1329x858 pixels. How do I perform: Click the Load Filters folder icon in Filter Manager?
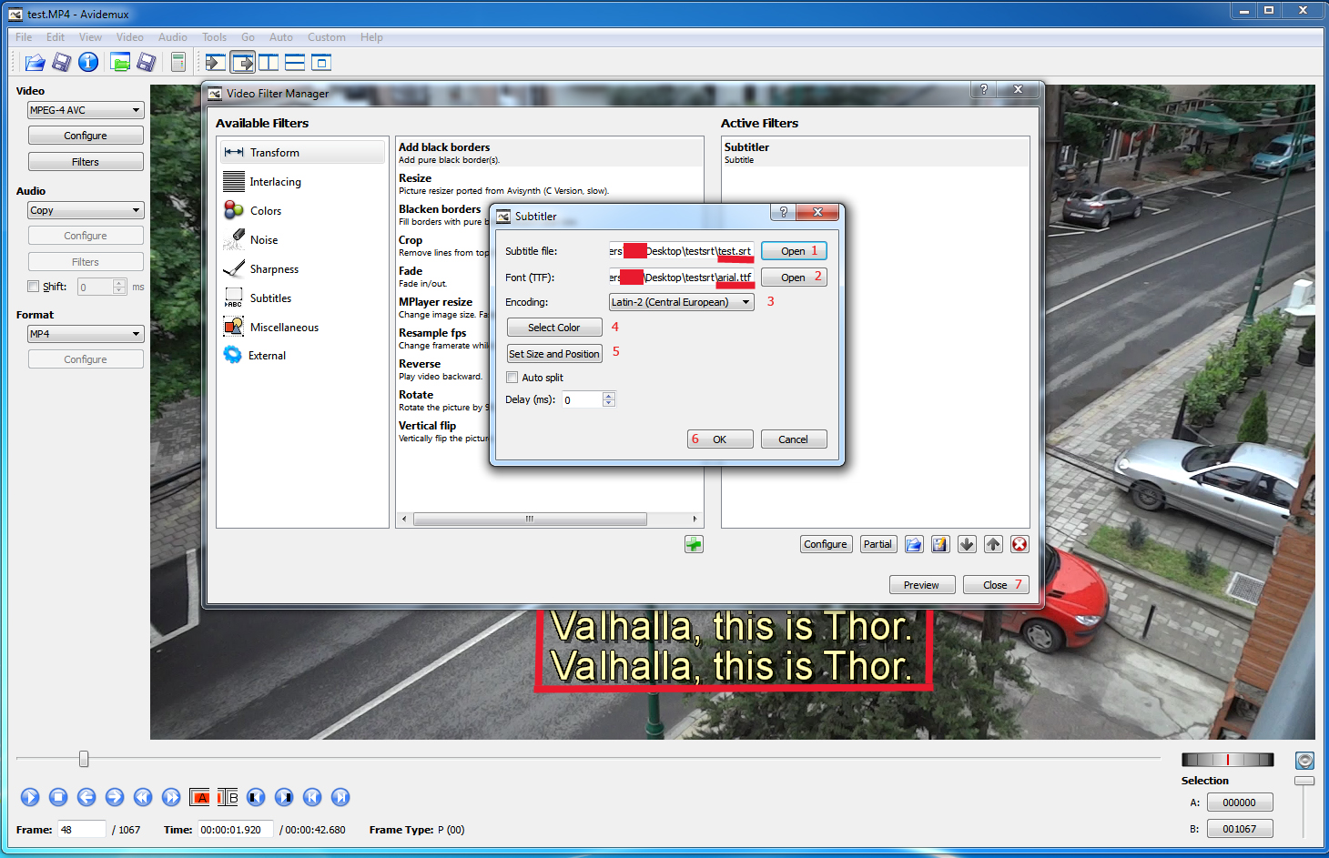click(914, 544)
